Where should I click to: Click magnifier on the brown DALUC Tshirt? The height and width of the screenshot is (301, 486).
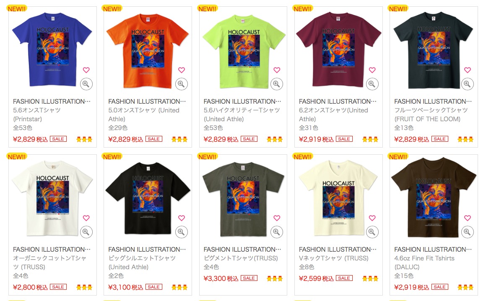[x=468, y=232]
